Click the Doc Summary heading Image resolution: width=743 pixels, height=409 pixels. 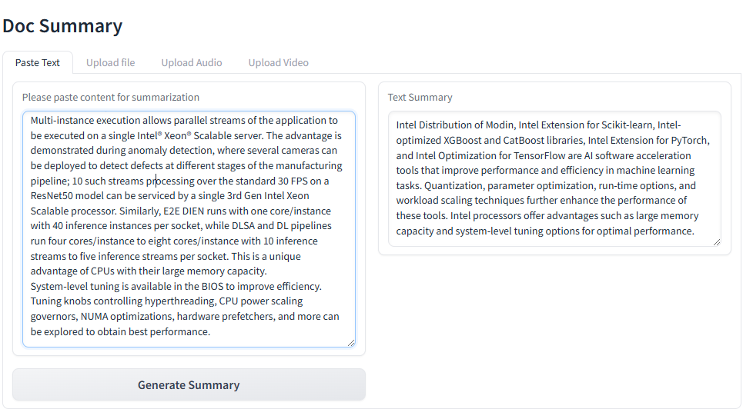point(62,25)
